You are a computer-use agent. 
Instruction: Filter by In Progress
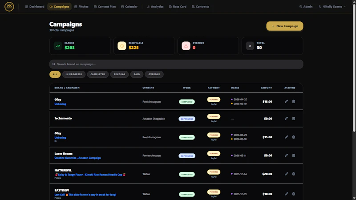click(74, 74)
